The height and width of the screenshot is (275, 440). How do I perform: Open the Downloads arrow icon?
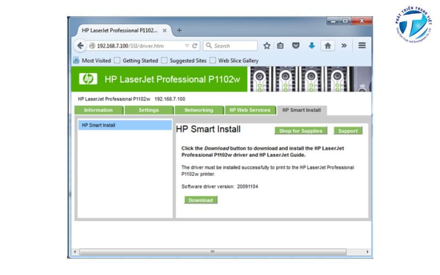311,46
